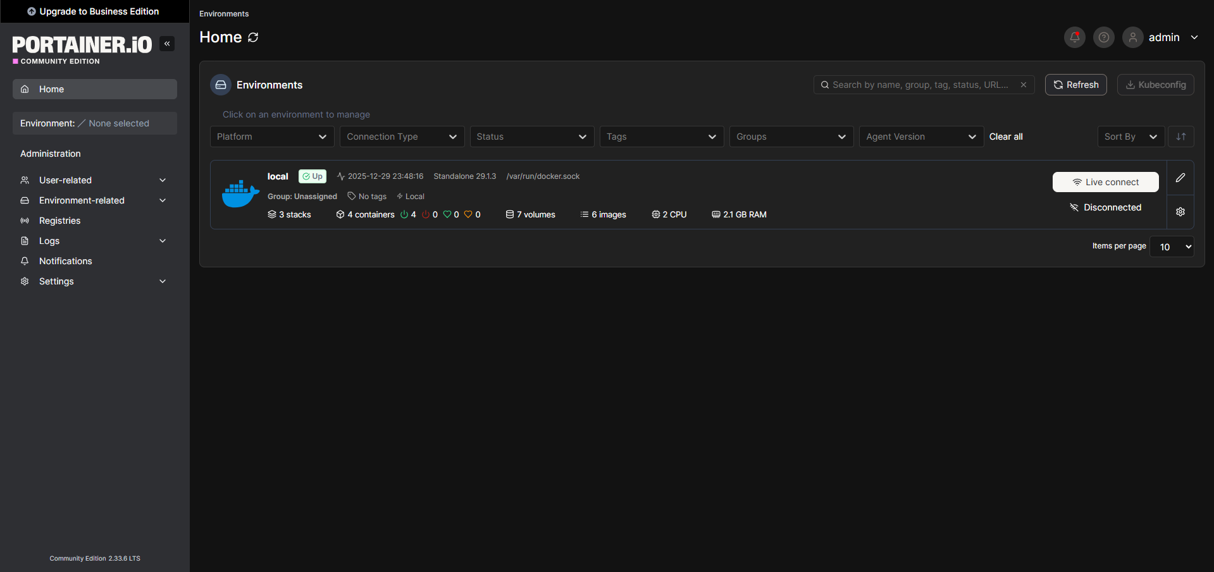
Task: Expand the User-related menu section
Action: coord(95,180)
